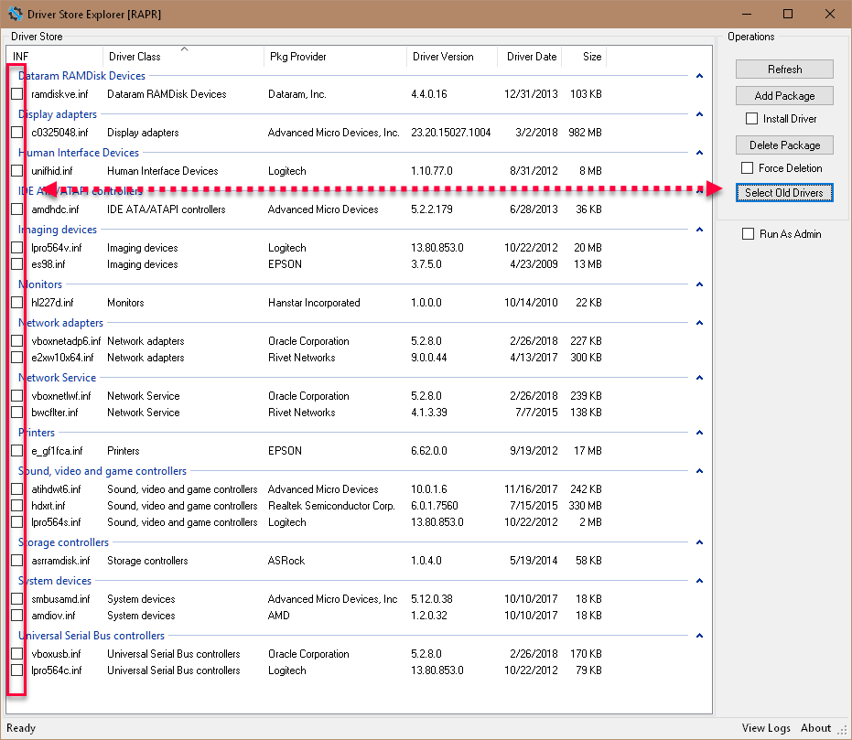Click the smbusamd.inf System devices row

coord(307,599)
